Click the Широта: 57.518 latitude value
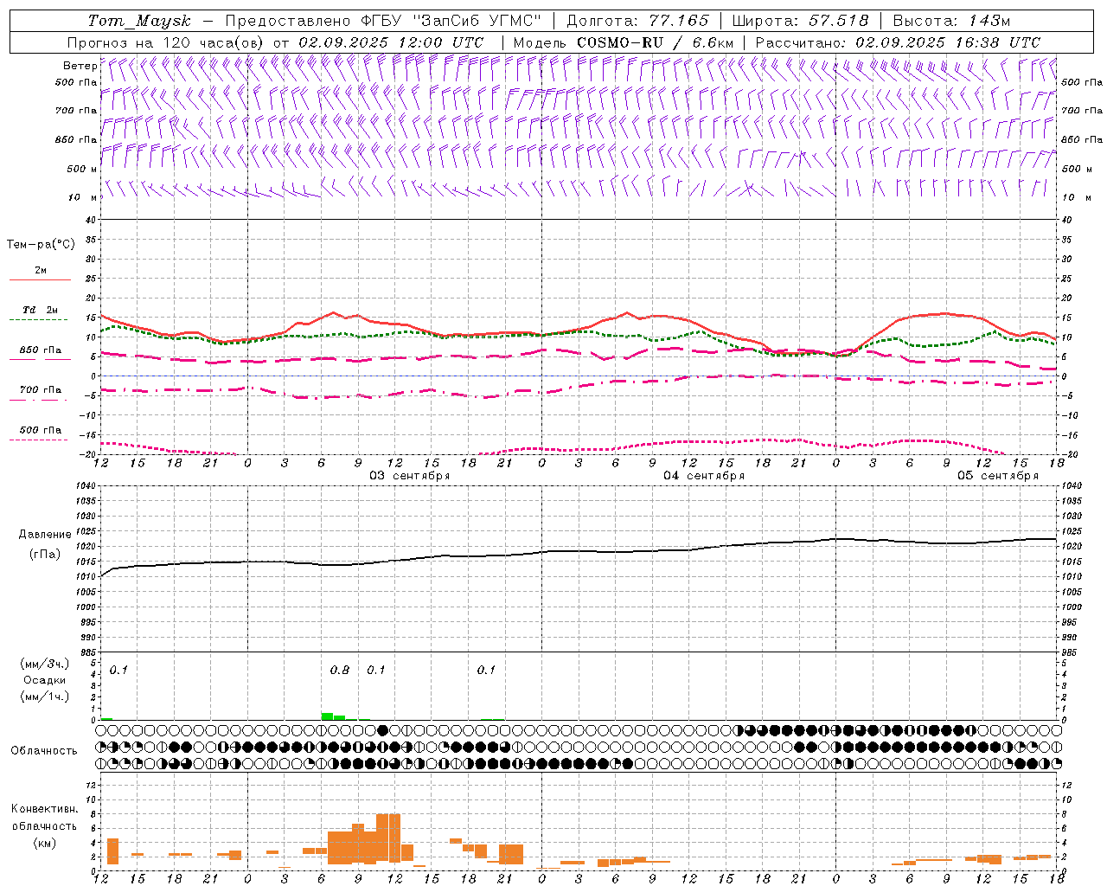Image resolution: width=1107 pixels, height=886 pixels. coord(800,21)
